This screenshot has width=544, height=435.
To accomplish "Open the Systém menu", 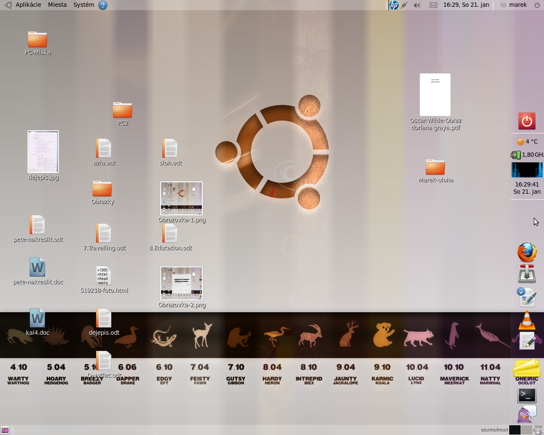I will pyautogui.click(x=84, y=5).
